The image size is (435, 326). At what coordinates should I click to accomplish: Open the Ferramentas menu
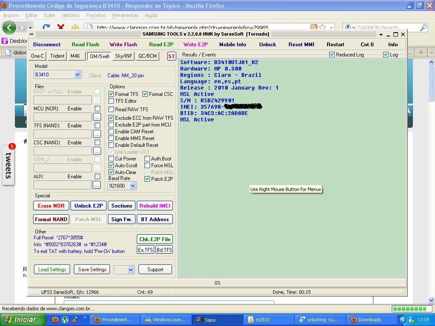(125, 15)
